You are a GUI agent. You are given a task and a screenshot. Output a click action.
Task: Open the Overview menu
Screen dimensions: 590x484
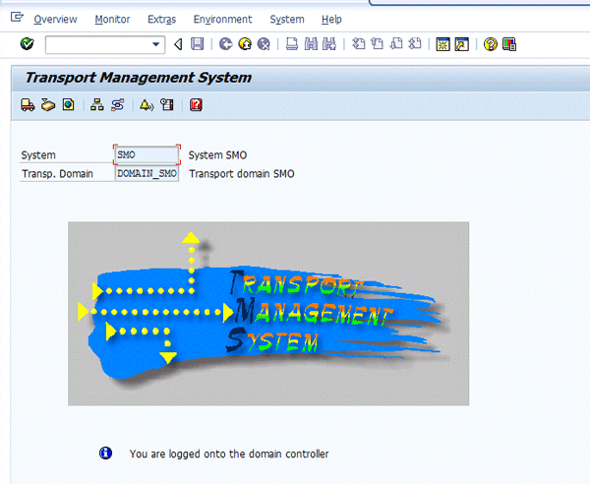coord(55,20)
